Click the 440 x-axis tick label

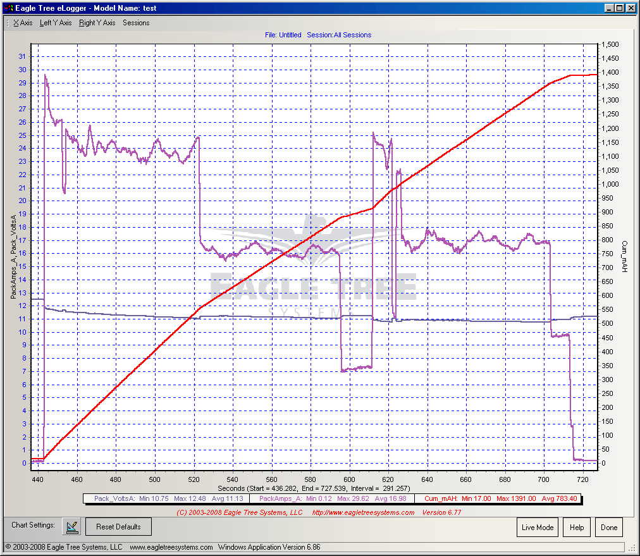(x=37, y=479)
